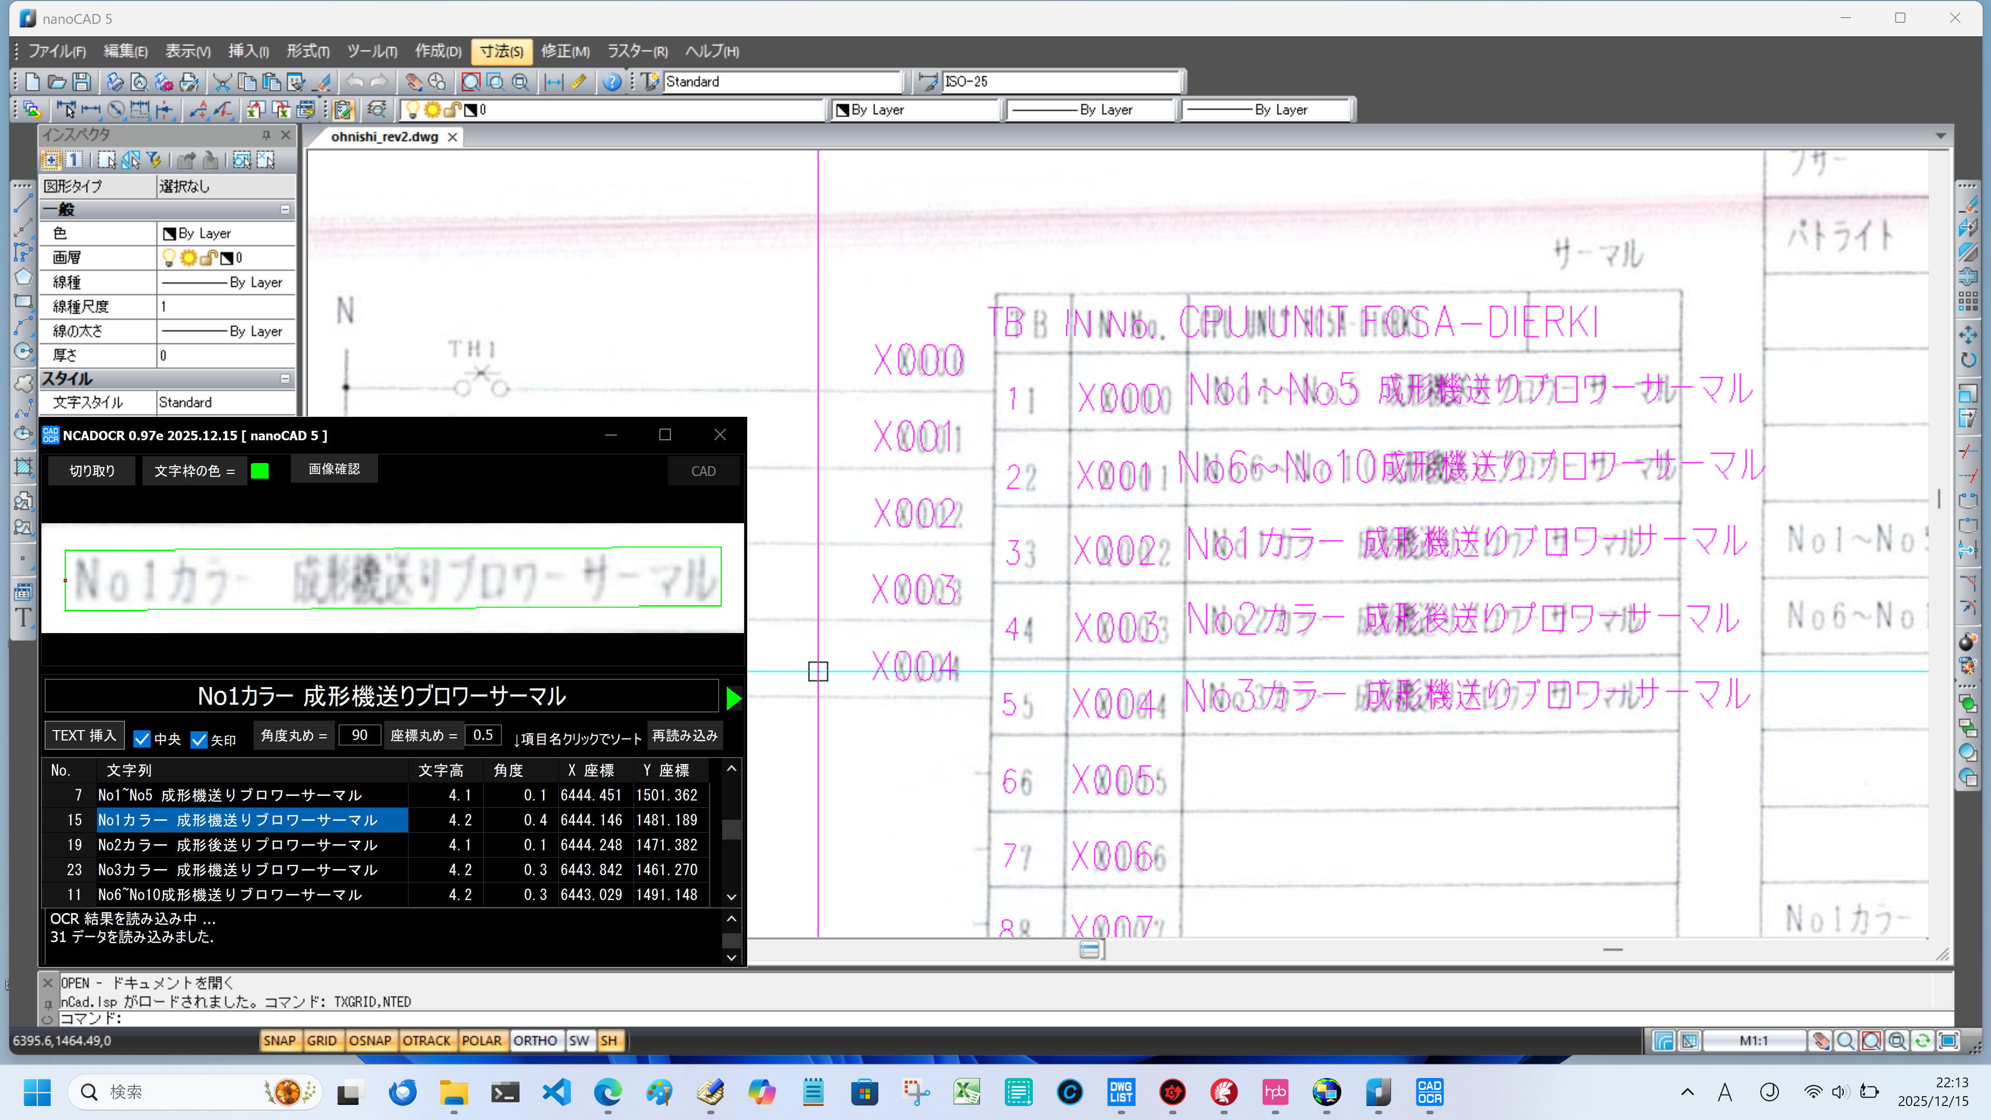Uncheck the 中央 checkbox
Screen dimensions: 1991x1120
[142, 739]
